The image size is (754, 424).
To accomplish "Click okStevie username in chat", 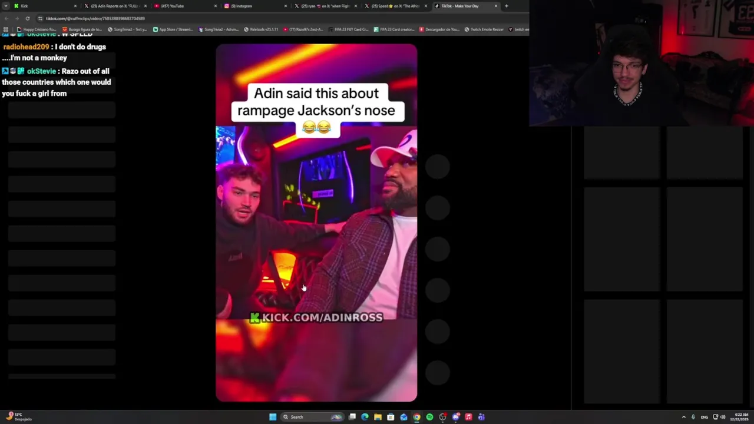I will click(41, 71).
